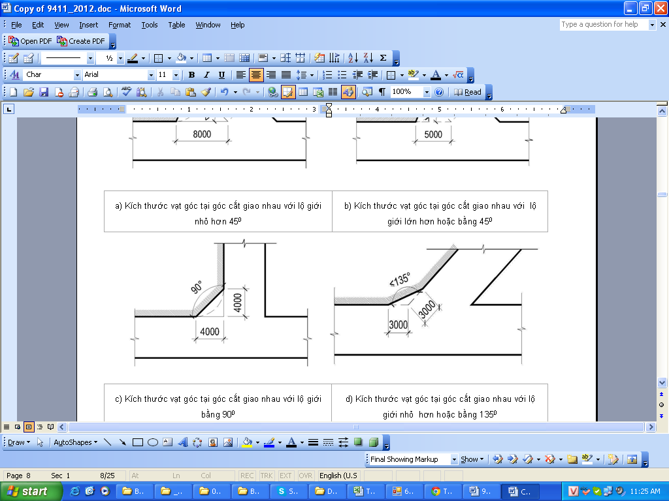This screenshot has height=501, width=669.
Task: Open the Format menu
Action: [x=120, y=25]
